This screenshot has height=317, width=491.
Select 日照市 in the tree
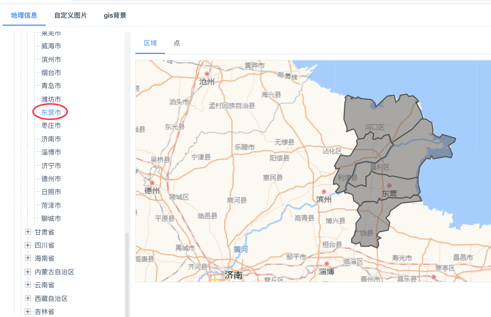(51, 192)
